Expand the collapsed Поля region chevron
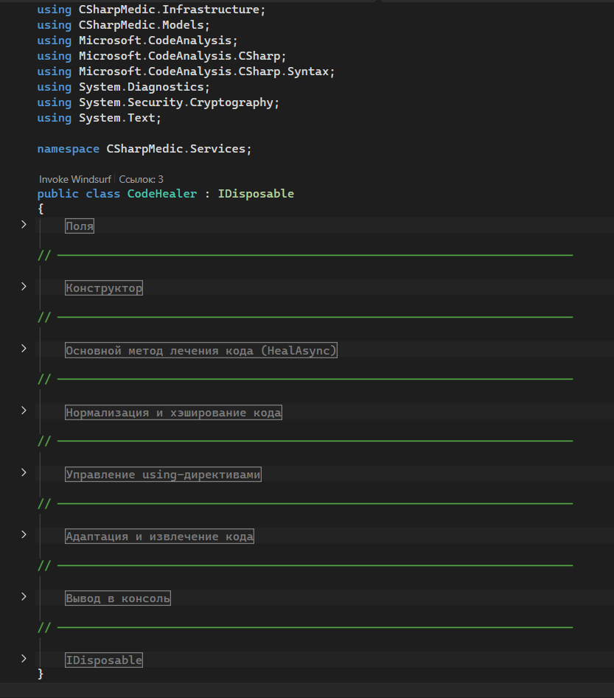Screen dimensions: 614x698 (24, 224)
